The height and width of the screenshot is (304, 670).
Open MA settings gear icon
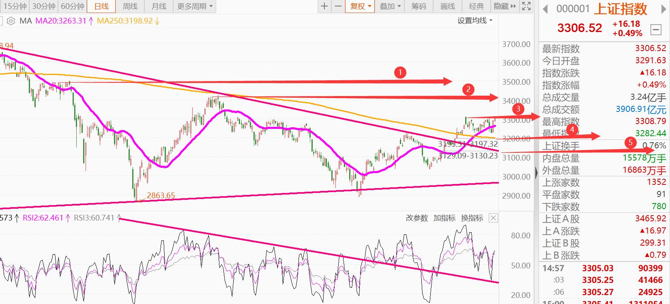pyautogui.click(x=11, y=21)
